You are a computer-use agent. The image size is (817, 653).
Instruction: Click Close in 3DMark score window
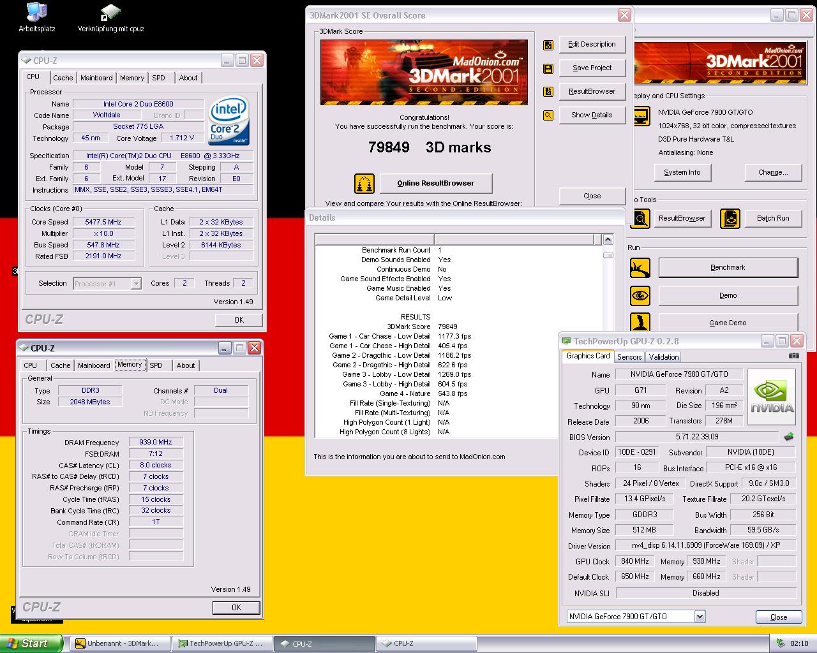[592, 196]
